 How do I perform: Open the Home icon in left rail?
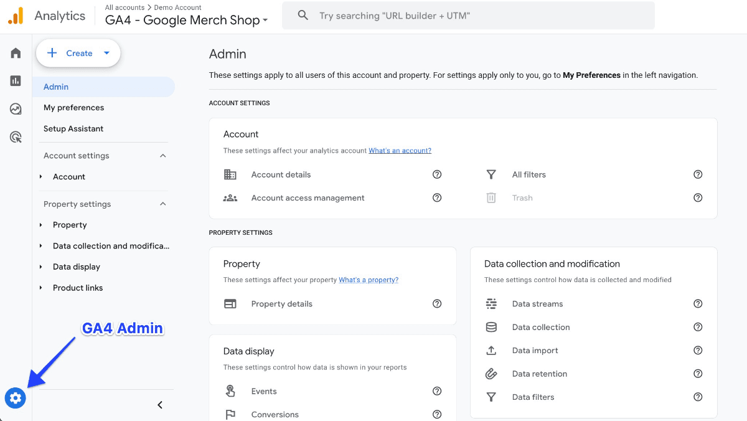click(x=16, y=53)
